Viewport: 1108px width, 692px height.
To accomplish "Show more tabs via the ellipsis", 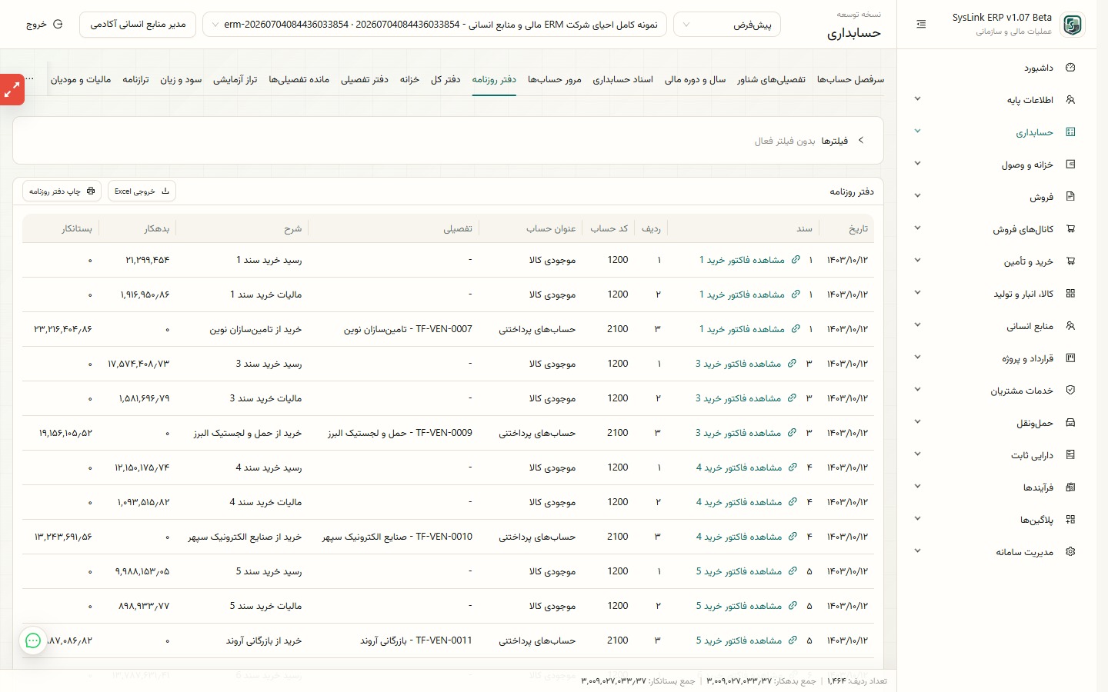I will pyautogui.click(x=30, y=78).
